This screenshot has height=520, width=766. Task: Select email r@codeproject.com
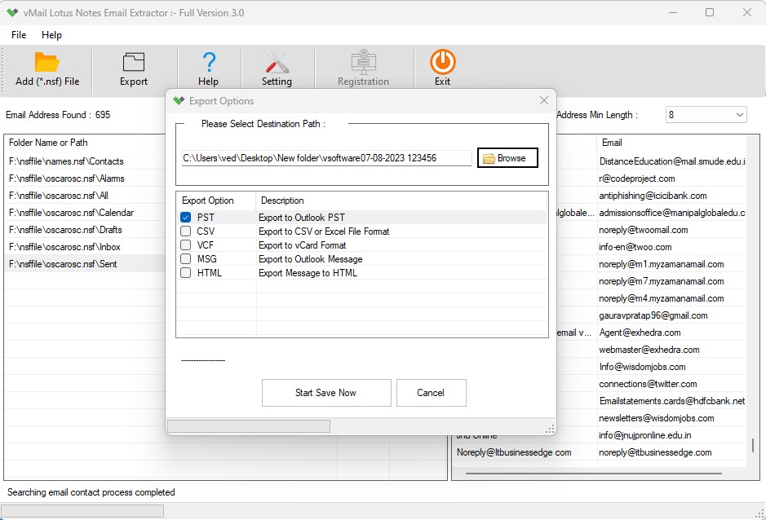[x=637, y=178]
